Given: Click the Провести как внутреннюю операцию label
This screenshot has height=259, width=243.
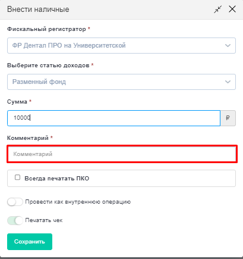Looking at the screenshot, I should (x=78, y=202).
